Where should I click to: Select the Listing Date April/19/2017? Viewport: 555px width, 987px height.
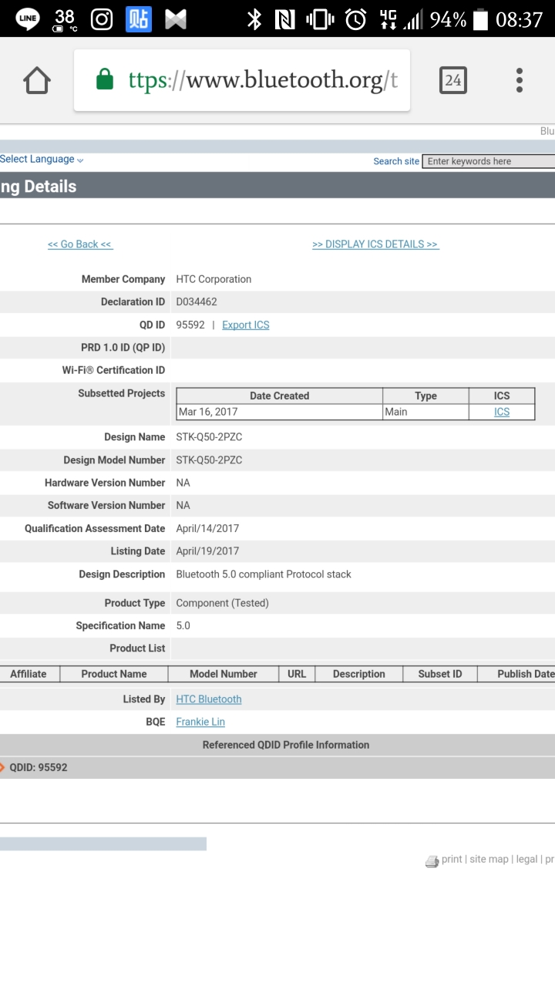pos(207,551)
